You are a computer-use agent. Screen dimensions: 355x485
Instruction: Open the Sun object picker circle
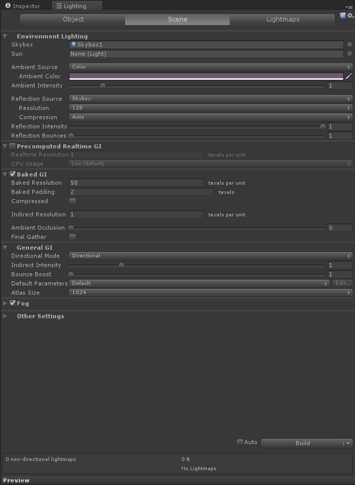click(349, 54)
